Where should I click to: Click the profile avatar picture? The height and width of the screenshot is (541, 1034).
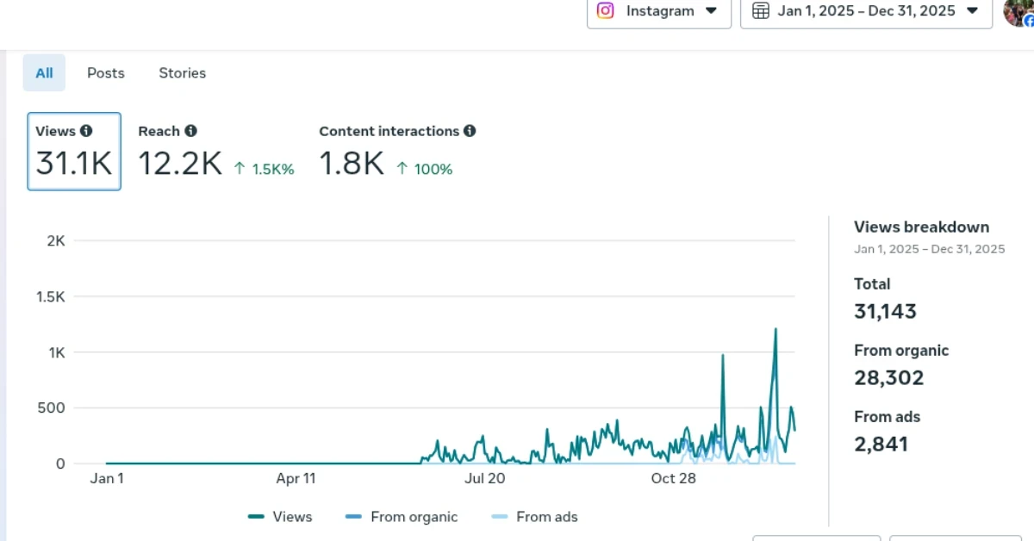pos(1018,12)
